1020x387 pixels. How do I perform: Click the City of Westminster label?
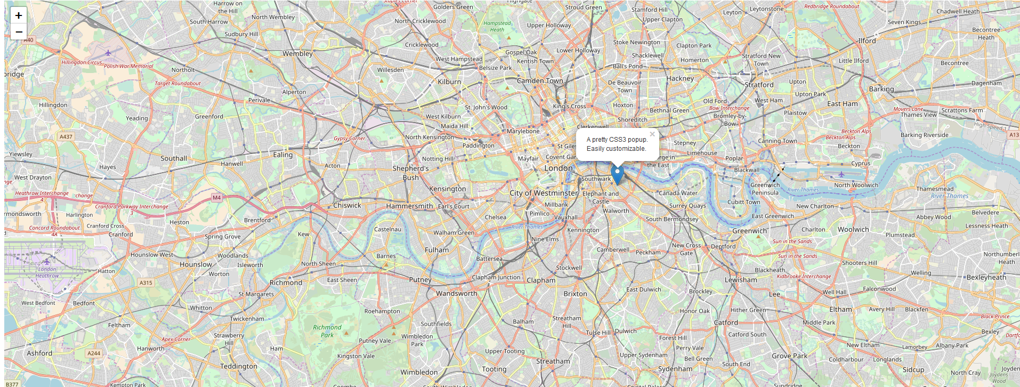[x=544, y=193]
